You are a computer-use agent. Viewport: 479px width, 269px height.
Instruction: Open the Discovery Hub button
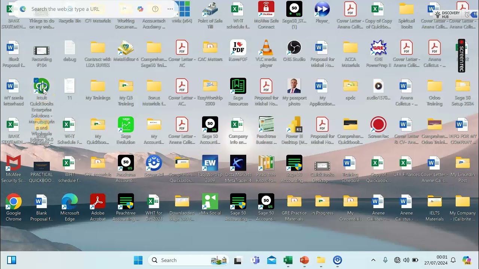(x=447, y=15)
